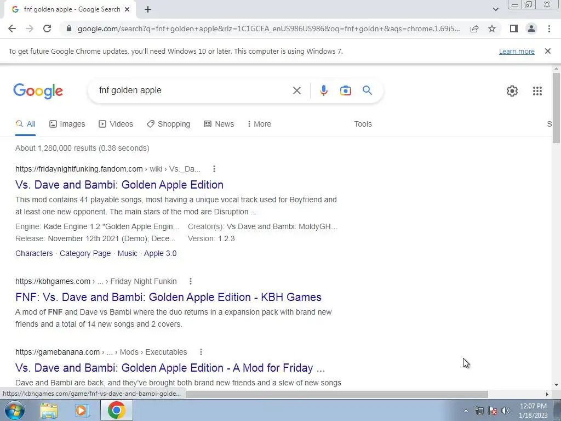Go to Google home logo

(38, 91)
